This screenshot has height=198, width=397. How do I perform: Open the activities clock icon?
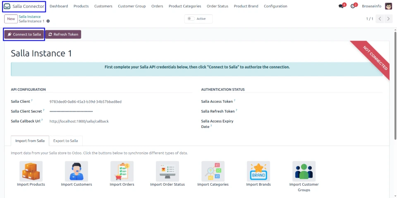(x=353, y=6)
